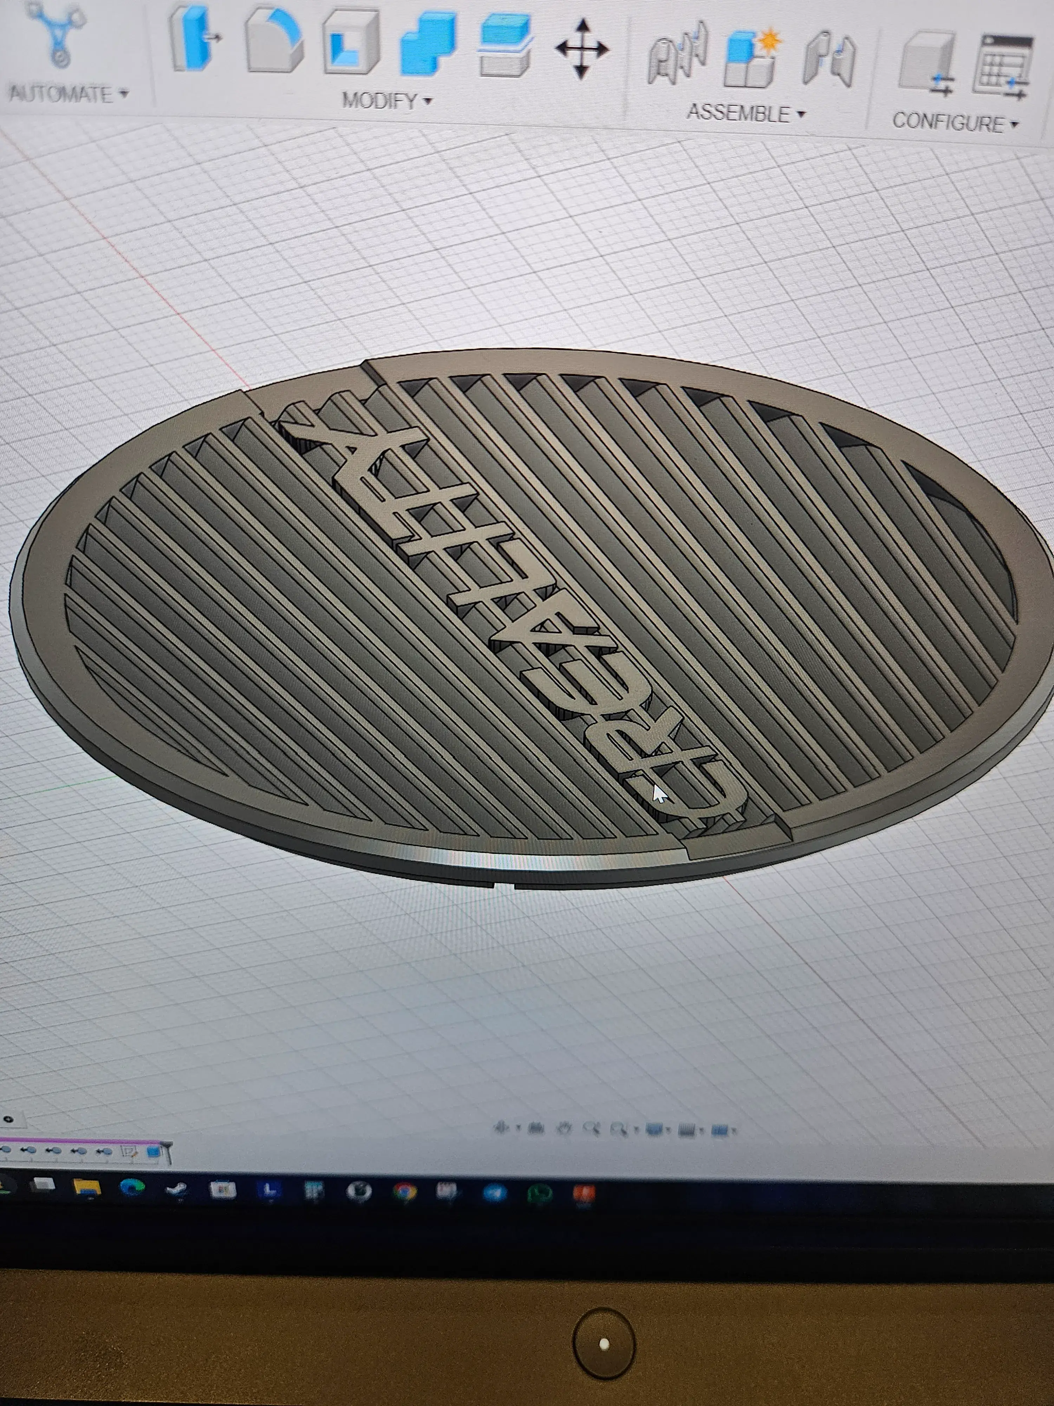Screen dimensions: 1054x1406
Task: Click the Orbit navigation tool
Action: 501,1128
